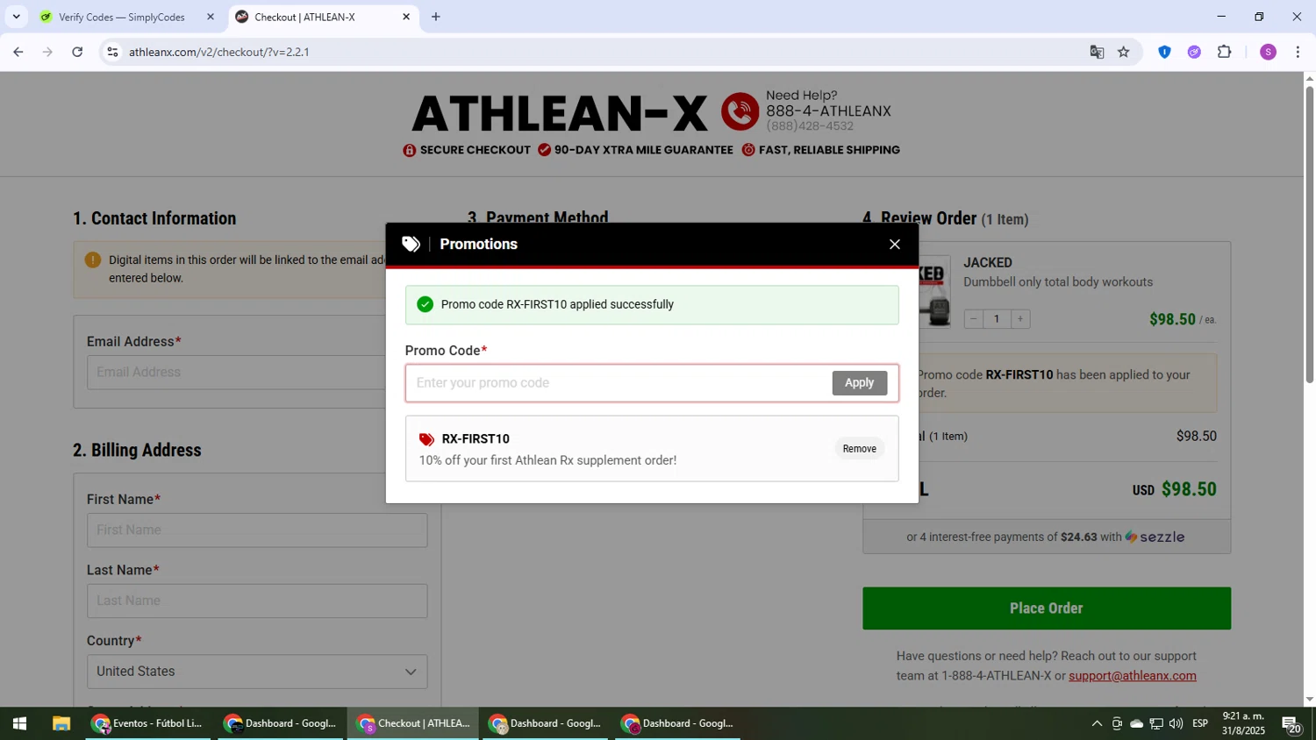Image resolution: width=1316 pixels, height=740 pixels.
Task: Open taskbar clock showing 9:21 a. m.
Action: (x=1244, y=723)
